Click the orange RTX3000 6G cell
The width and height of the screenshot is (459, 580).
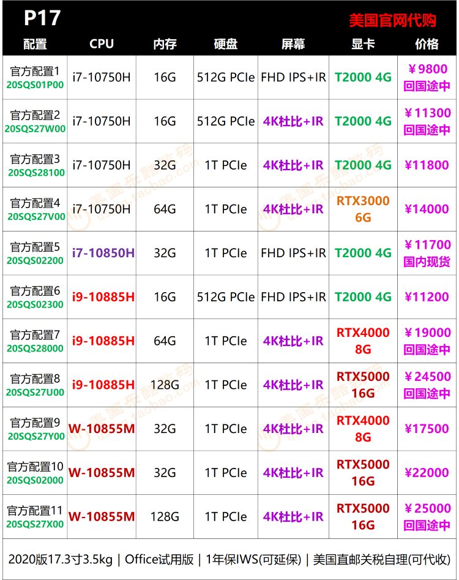pos(363,209)
